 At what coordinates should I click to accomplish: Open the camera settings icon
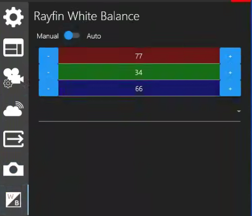click(x=13, y=78)
